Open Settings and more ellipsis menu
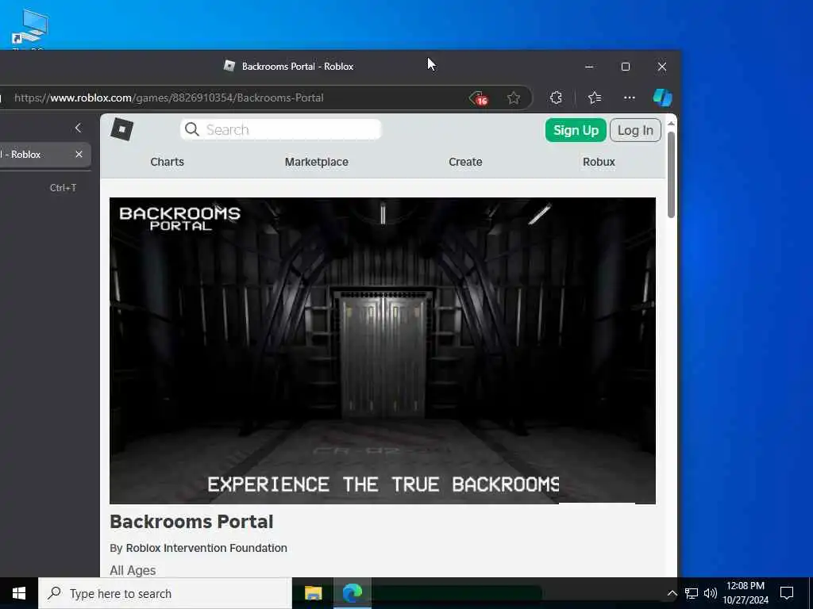The height and width of the screenshot is (609, 813). [x=629, y=98]
